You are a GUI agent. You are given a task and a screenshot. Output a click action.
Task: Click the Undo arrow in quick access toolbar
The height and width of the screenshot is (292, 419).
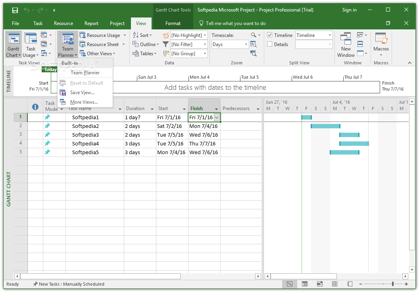27,10
